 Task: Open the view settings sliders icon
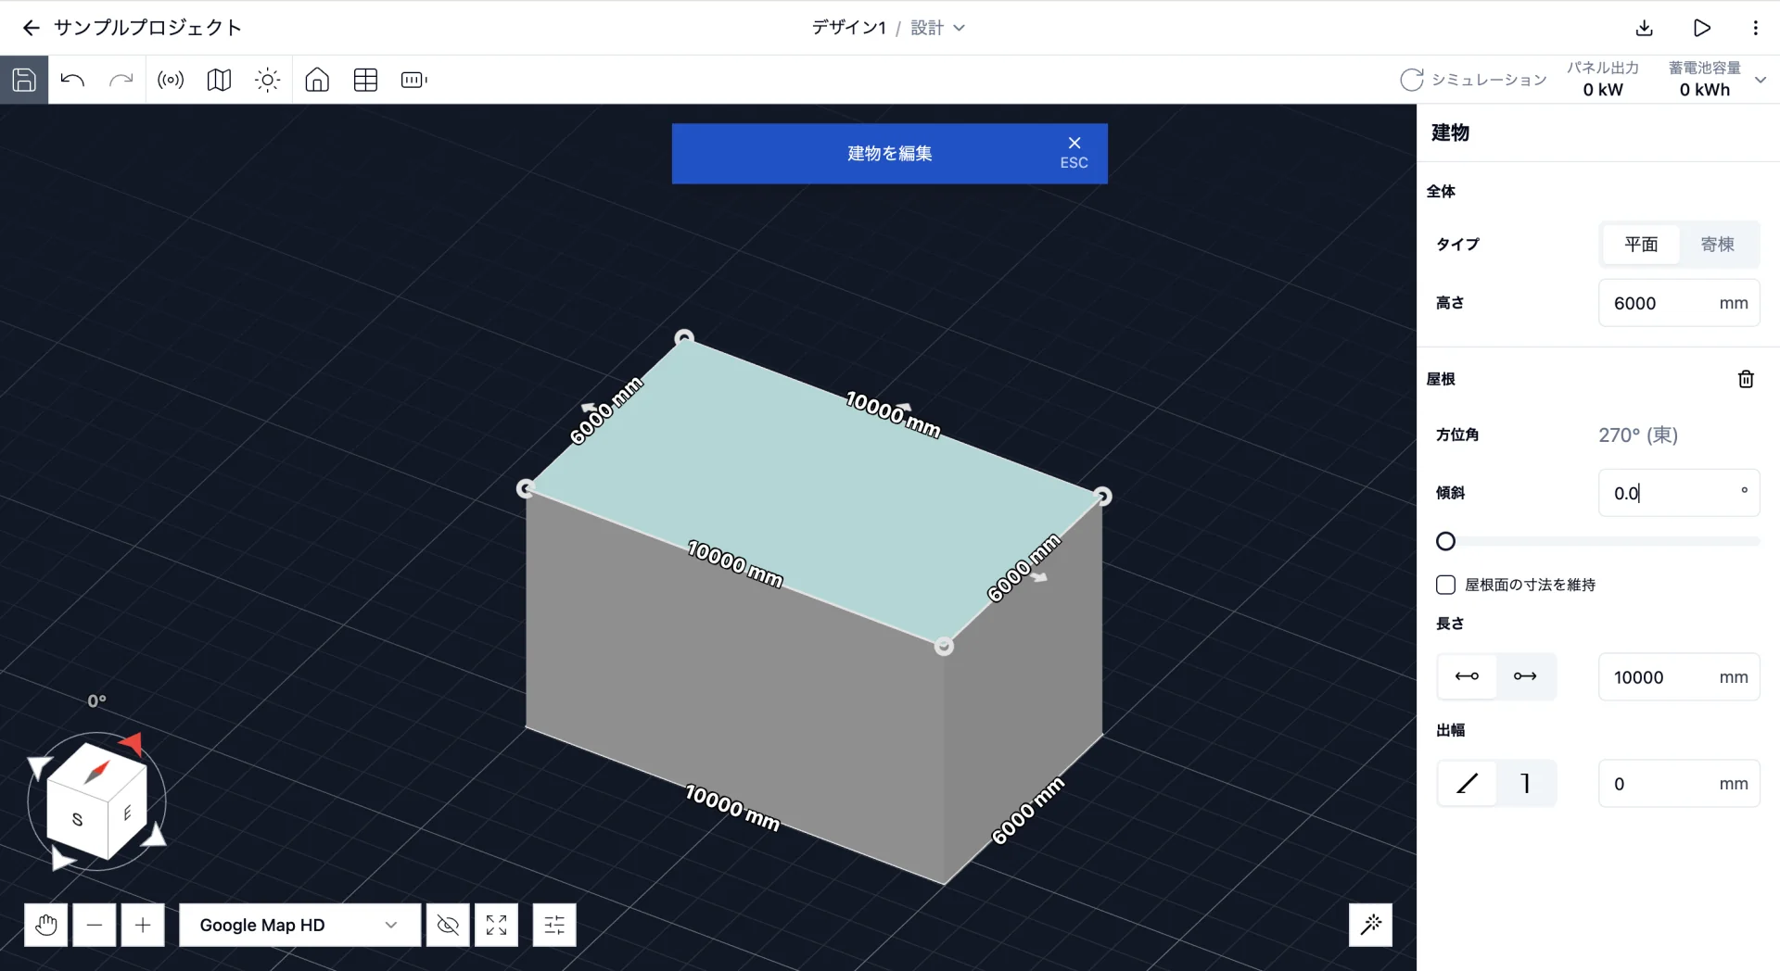click(554, 925)
